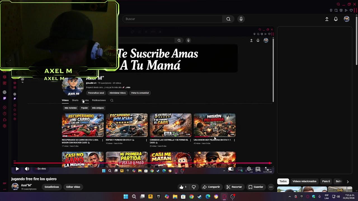The height and width of the screenshot is (201, 358).
Task: Open Windows taskbar search
Action: click(134, 197)
